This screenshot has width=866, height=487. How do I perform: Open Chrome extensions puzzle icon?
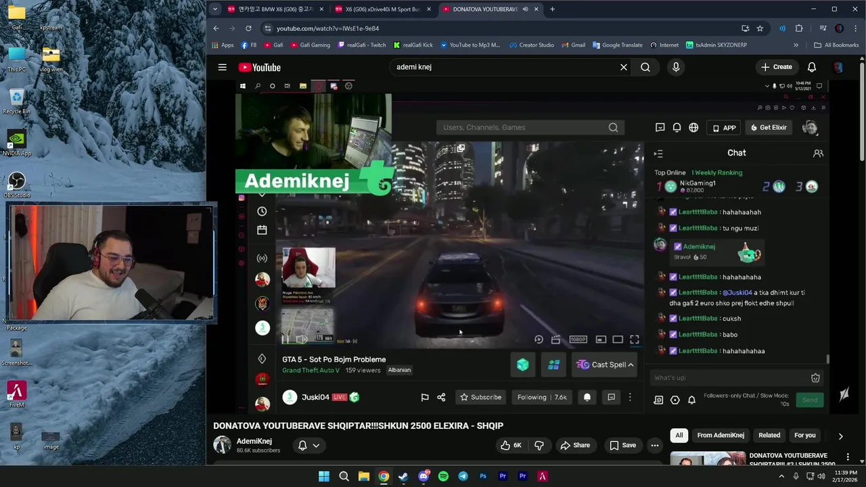(799, 28)
